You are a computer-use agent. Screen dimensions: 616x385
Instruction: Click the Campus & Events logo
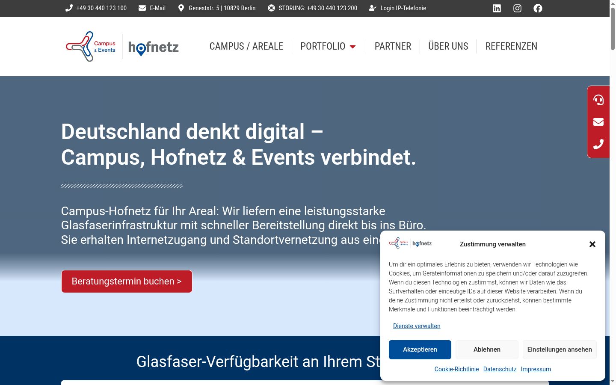click(91, 46)
